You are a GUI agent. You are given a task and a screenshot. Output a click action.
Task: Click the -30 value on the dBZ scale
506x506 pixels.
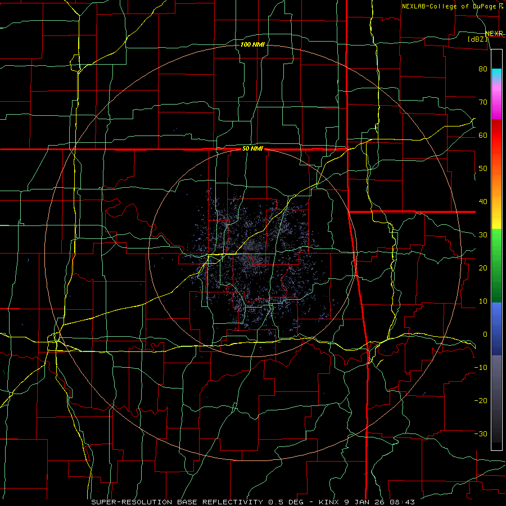click(481, 433)
